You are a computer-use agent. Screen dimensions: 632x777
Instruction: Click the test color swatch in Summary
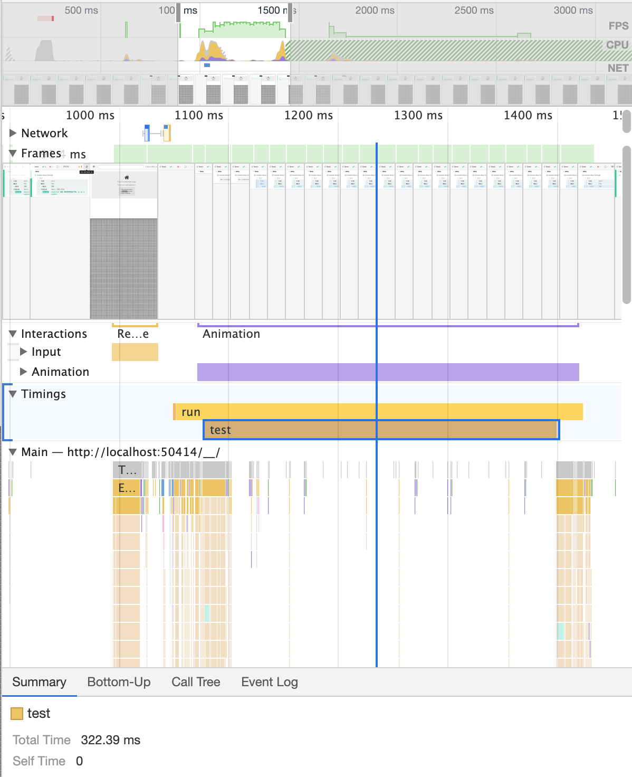click(x=17, y=714)
